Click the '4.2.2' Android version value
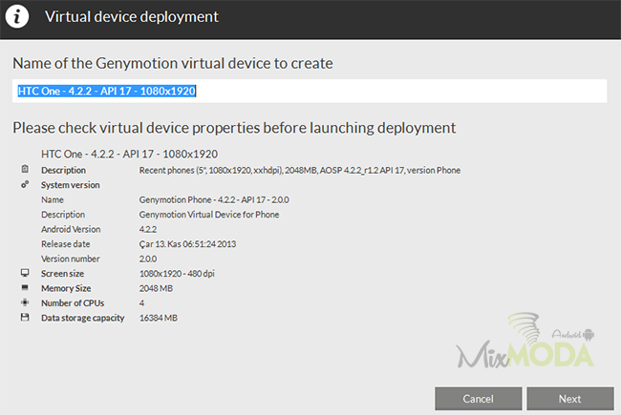621x415 pixels. (x=148, y=229)
